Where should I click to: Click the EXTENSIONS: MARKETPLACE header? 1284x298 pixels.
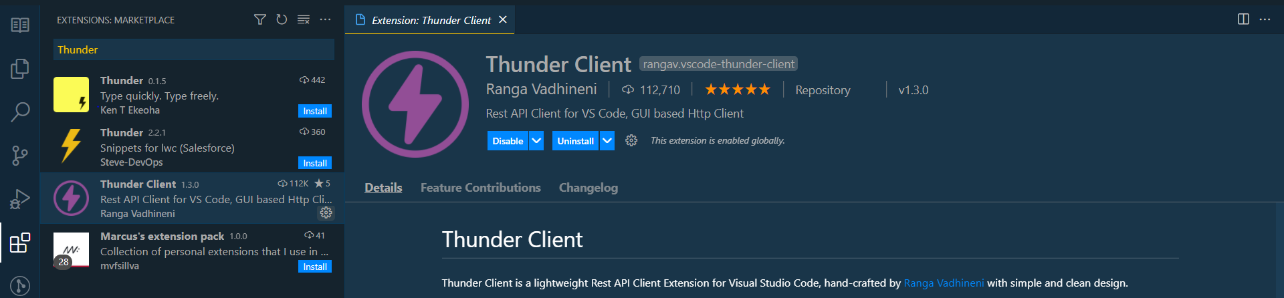coord(116,20)
